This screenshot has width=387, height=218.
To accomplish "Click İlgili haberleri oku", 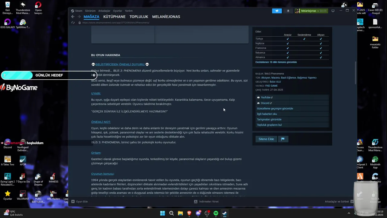I will click(x=292, y=114).
